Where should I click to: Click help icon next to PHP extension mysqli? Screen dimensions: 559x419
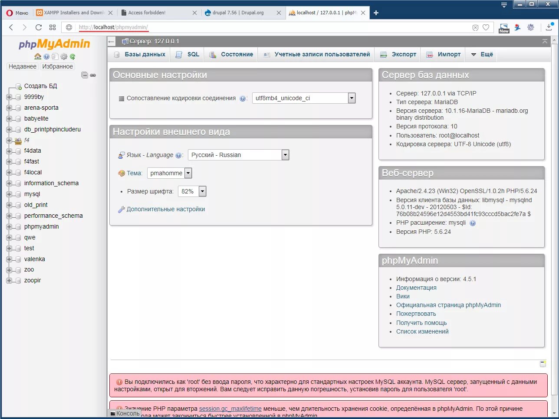click(473, 223)
